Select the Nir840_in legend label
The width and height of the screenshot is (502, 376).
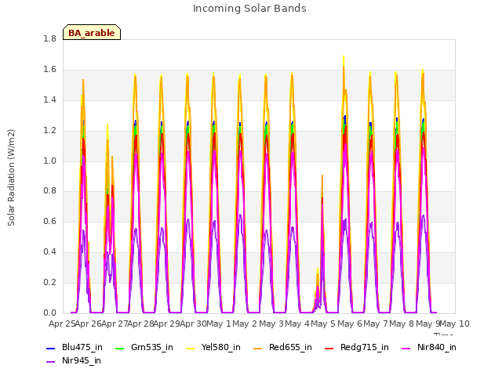point(437,347)
